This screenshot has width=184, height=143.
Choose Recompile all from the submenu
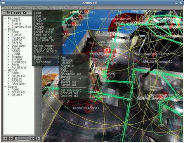[71, 74]
